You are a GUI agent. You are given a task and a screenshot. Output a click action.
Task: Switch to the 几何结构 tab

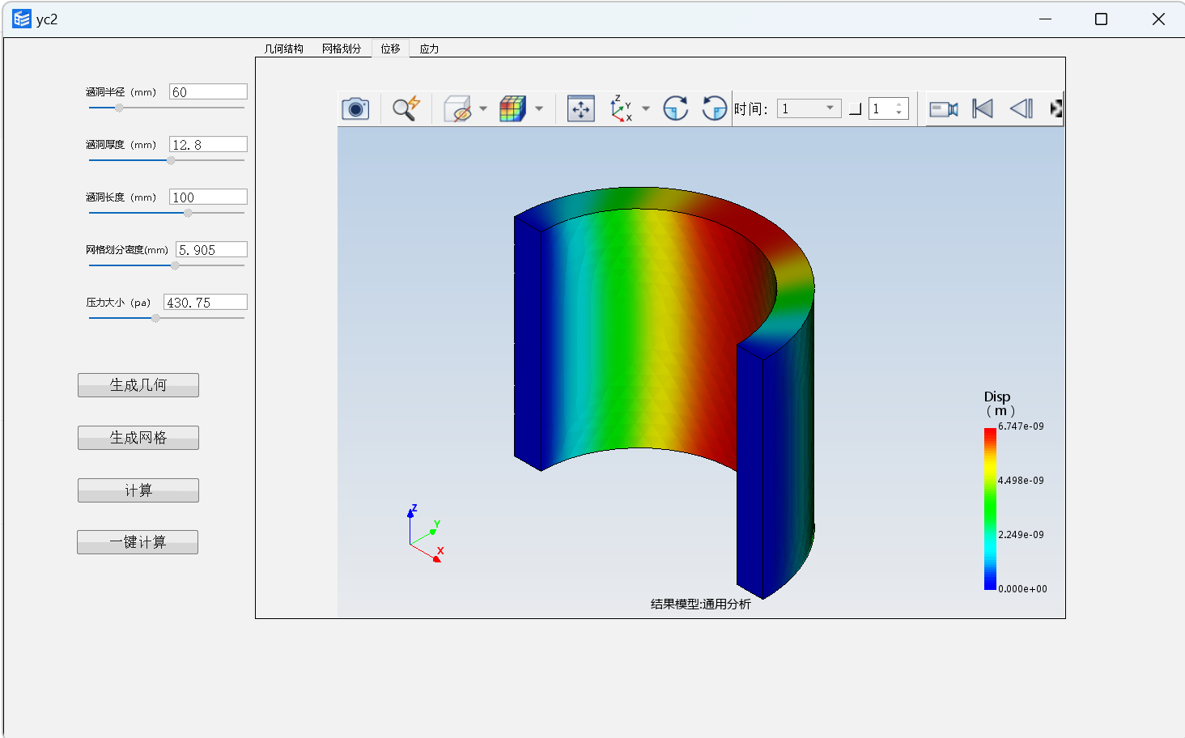(x=284, y=49)
